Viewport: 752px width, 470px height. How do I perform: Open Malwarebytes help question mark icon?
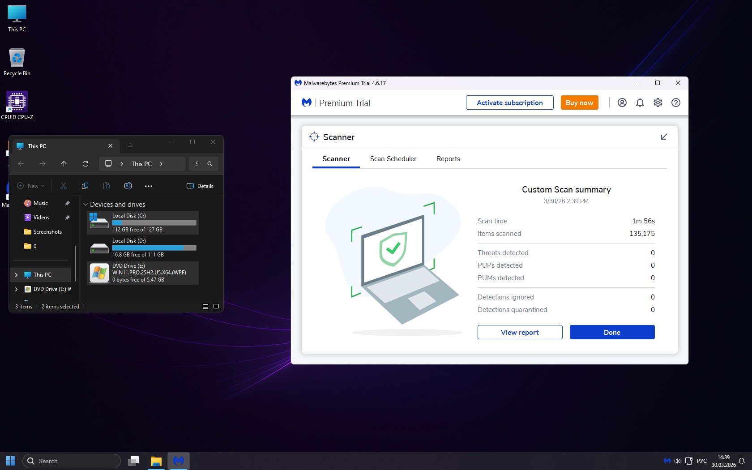(x=675, y=103)
